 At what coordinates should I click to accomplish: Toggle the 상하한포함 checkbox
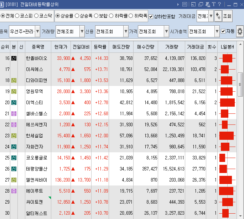[x=151, y=16]
